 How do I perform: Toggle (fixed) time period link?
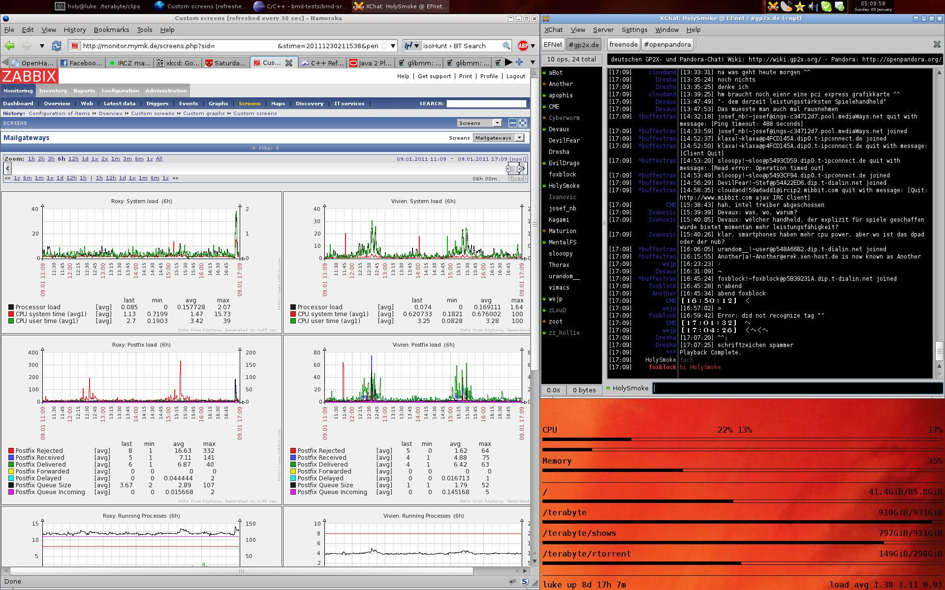(517, 178)
